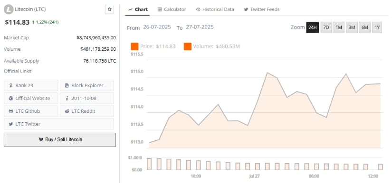This screenshot has height=183, width=392.
Task: Click the first volume bar in chart
Action: pyautogui.click(x=149, y=164)
